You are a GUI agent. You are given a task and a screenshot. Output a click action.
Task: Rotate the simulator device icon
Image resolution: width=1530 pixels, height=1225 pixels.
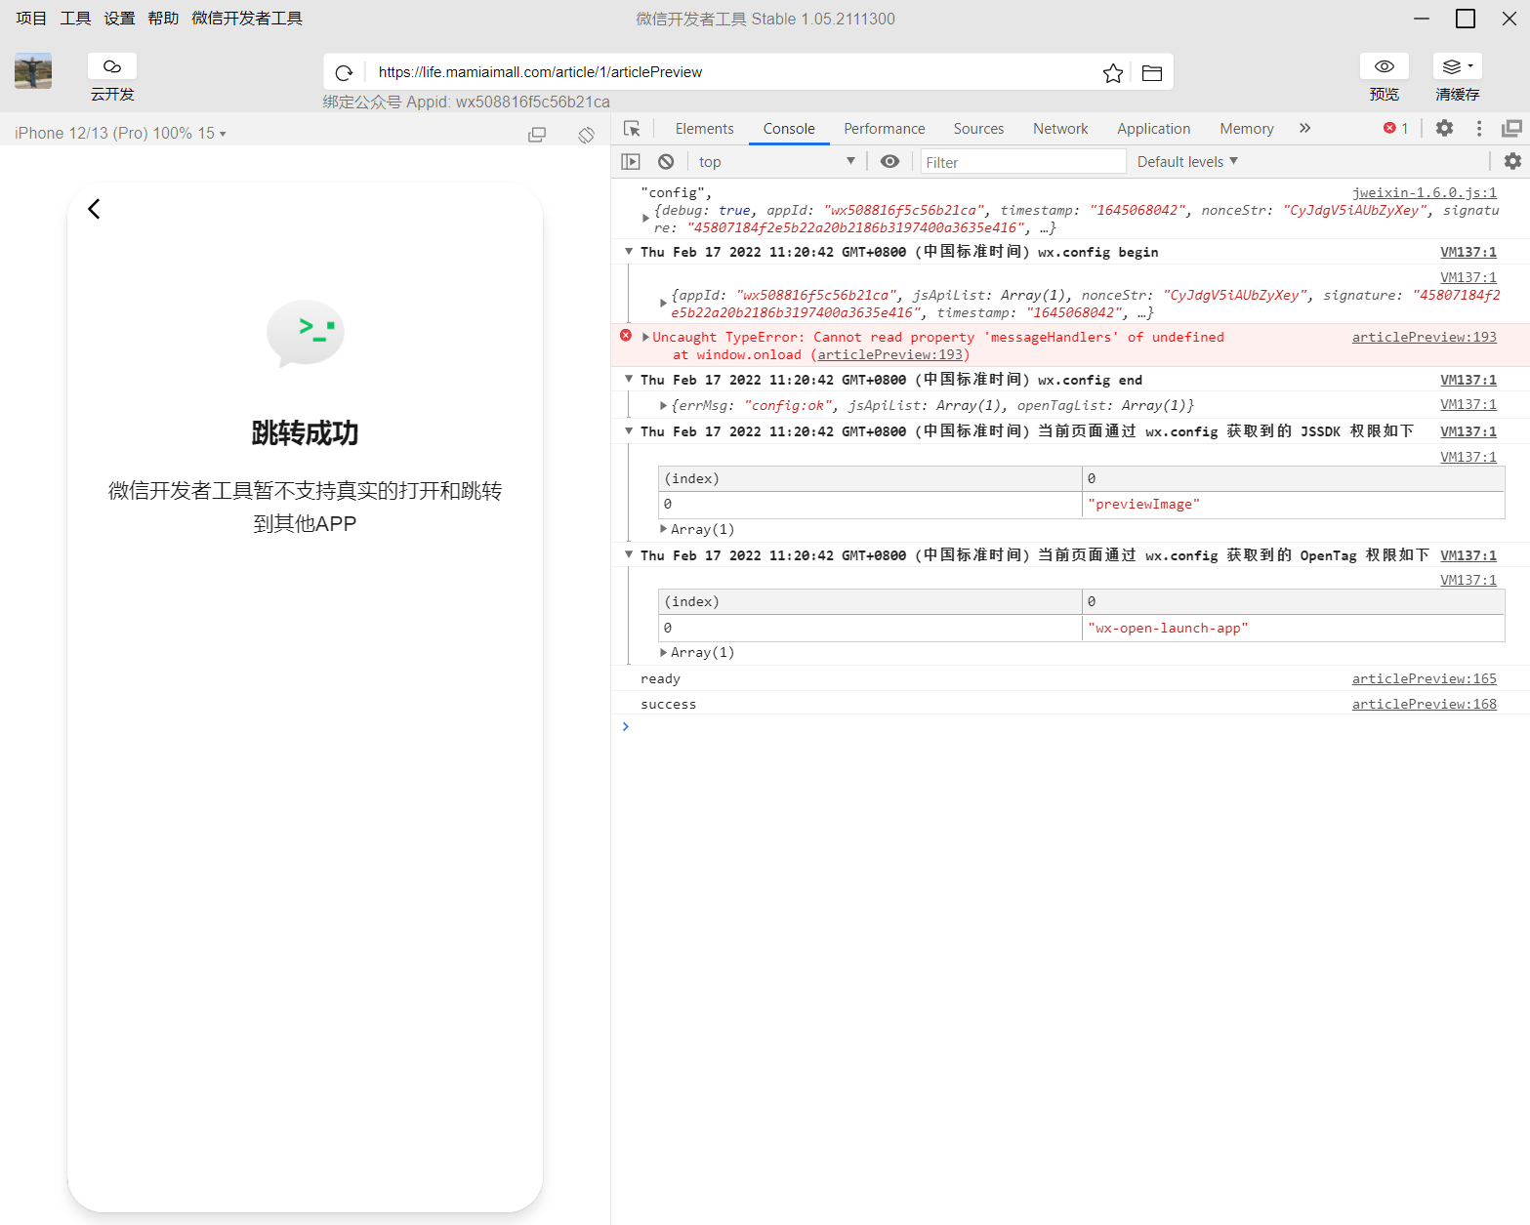click(586, 135)
